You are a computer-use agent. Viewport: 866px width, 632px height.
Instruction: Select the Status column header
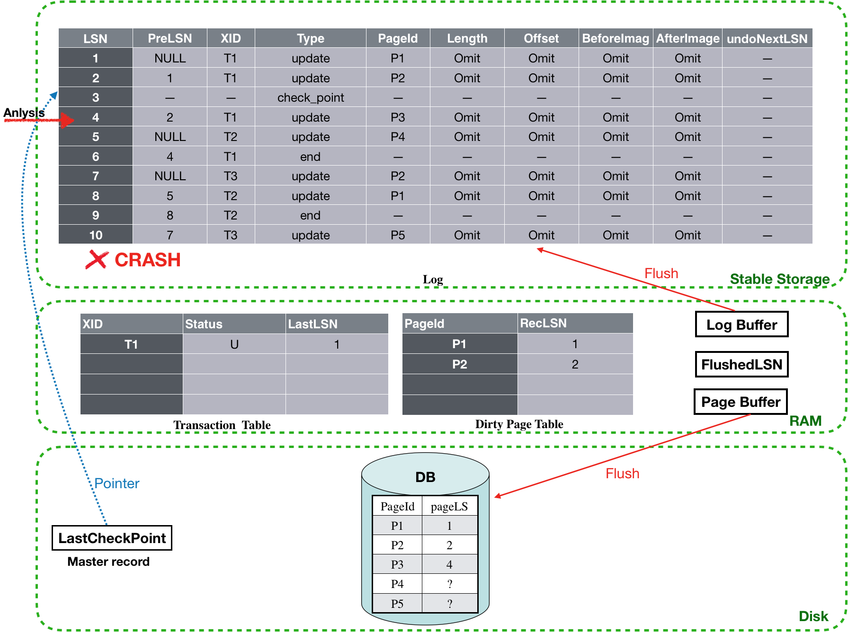click(x=234, y=324)
